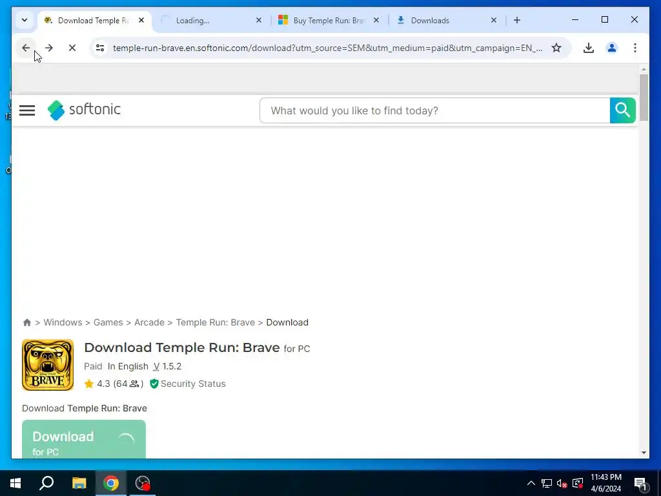Click the Softonic search field

[434, 110]
